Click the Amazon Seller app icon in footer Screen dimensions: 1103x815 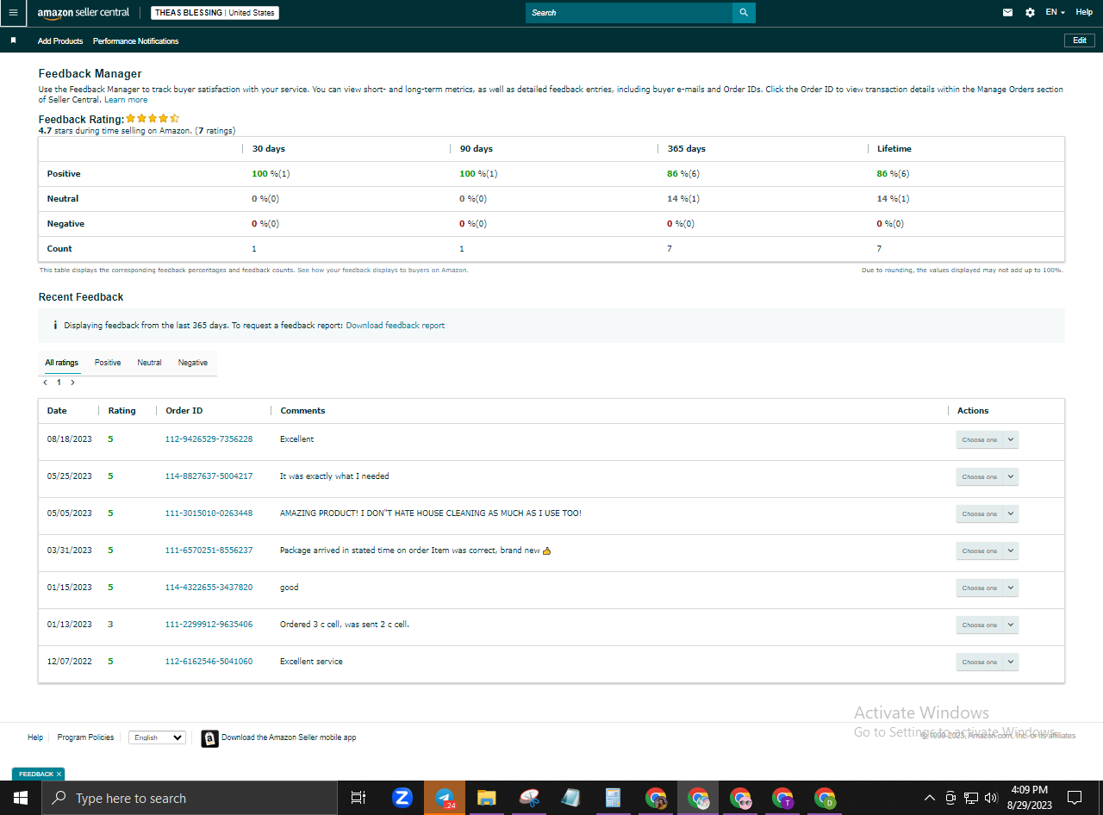pos(209,738)
